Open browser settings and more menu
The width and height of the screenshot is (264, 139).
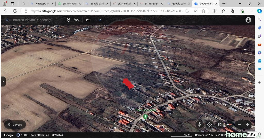click(x=251, y=11)
